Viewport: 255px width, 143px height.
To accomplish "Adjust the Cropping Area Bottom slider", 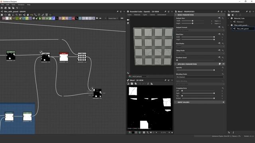I will [x=198, y=98].
